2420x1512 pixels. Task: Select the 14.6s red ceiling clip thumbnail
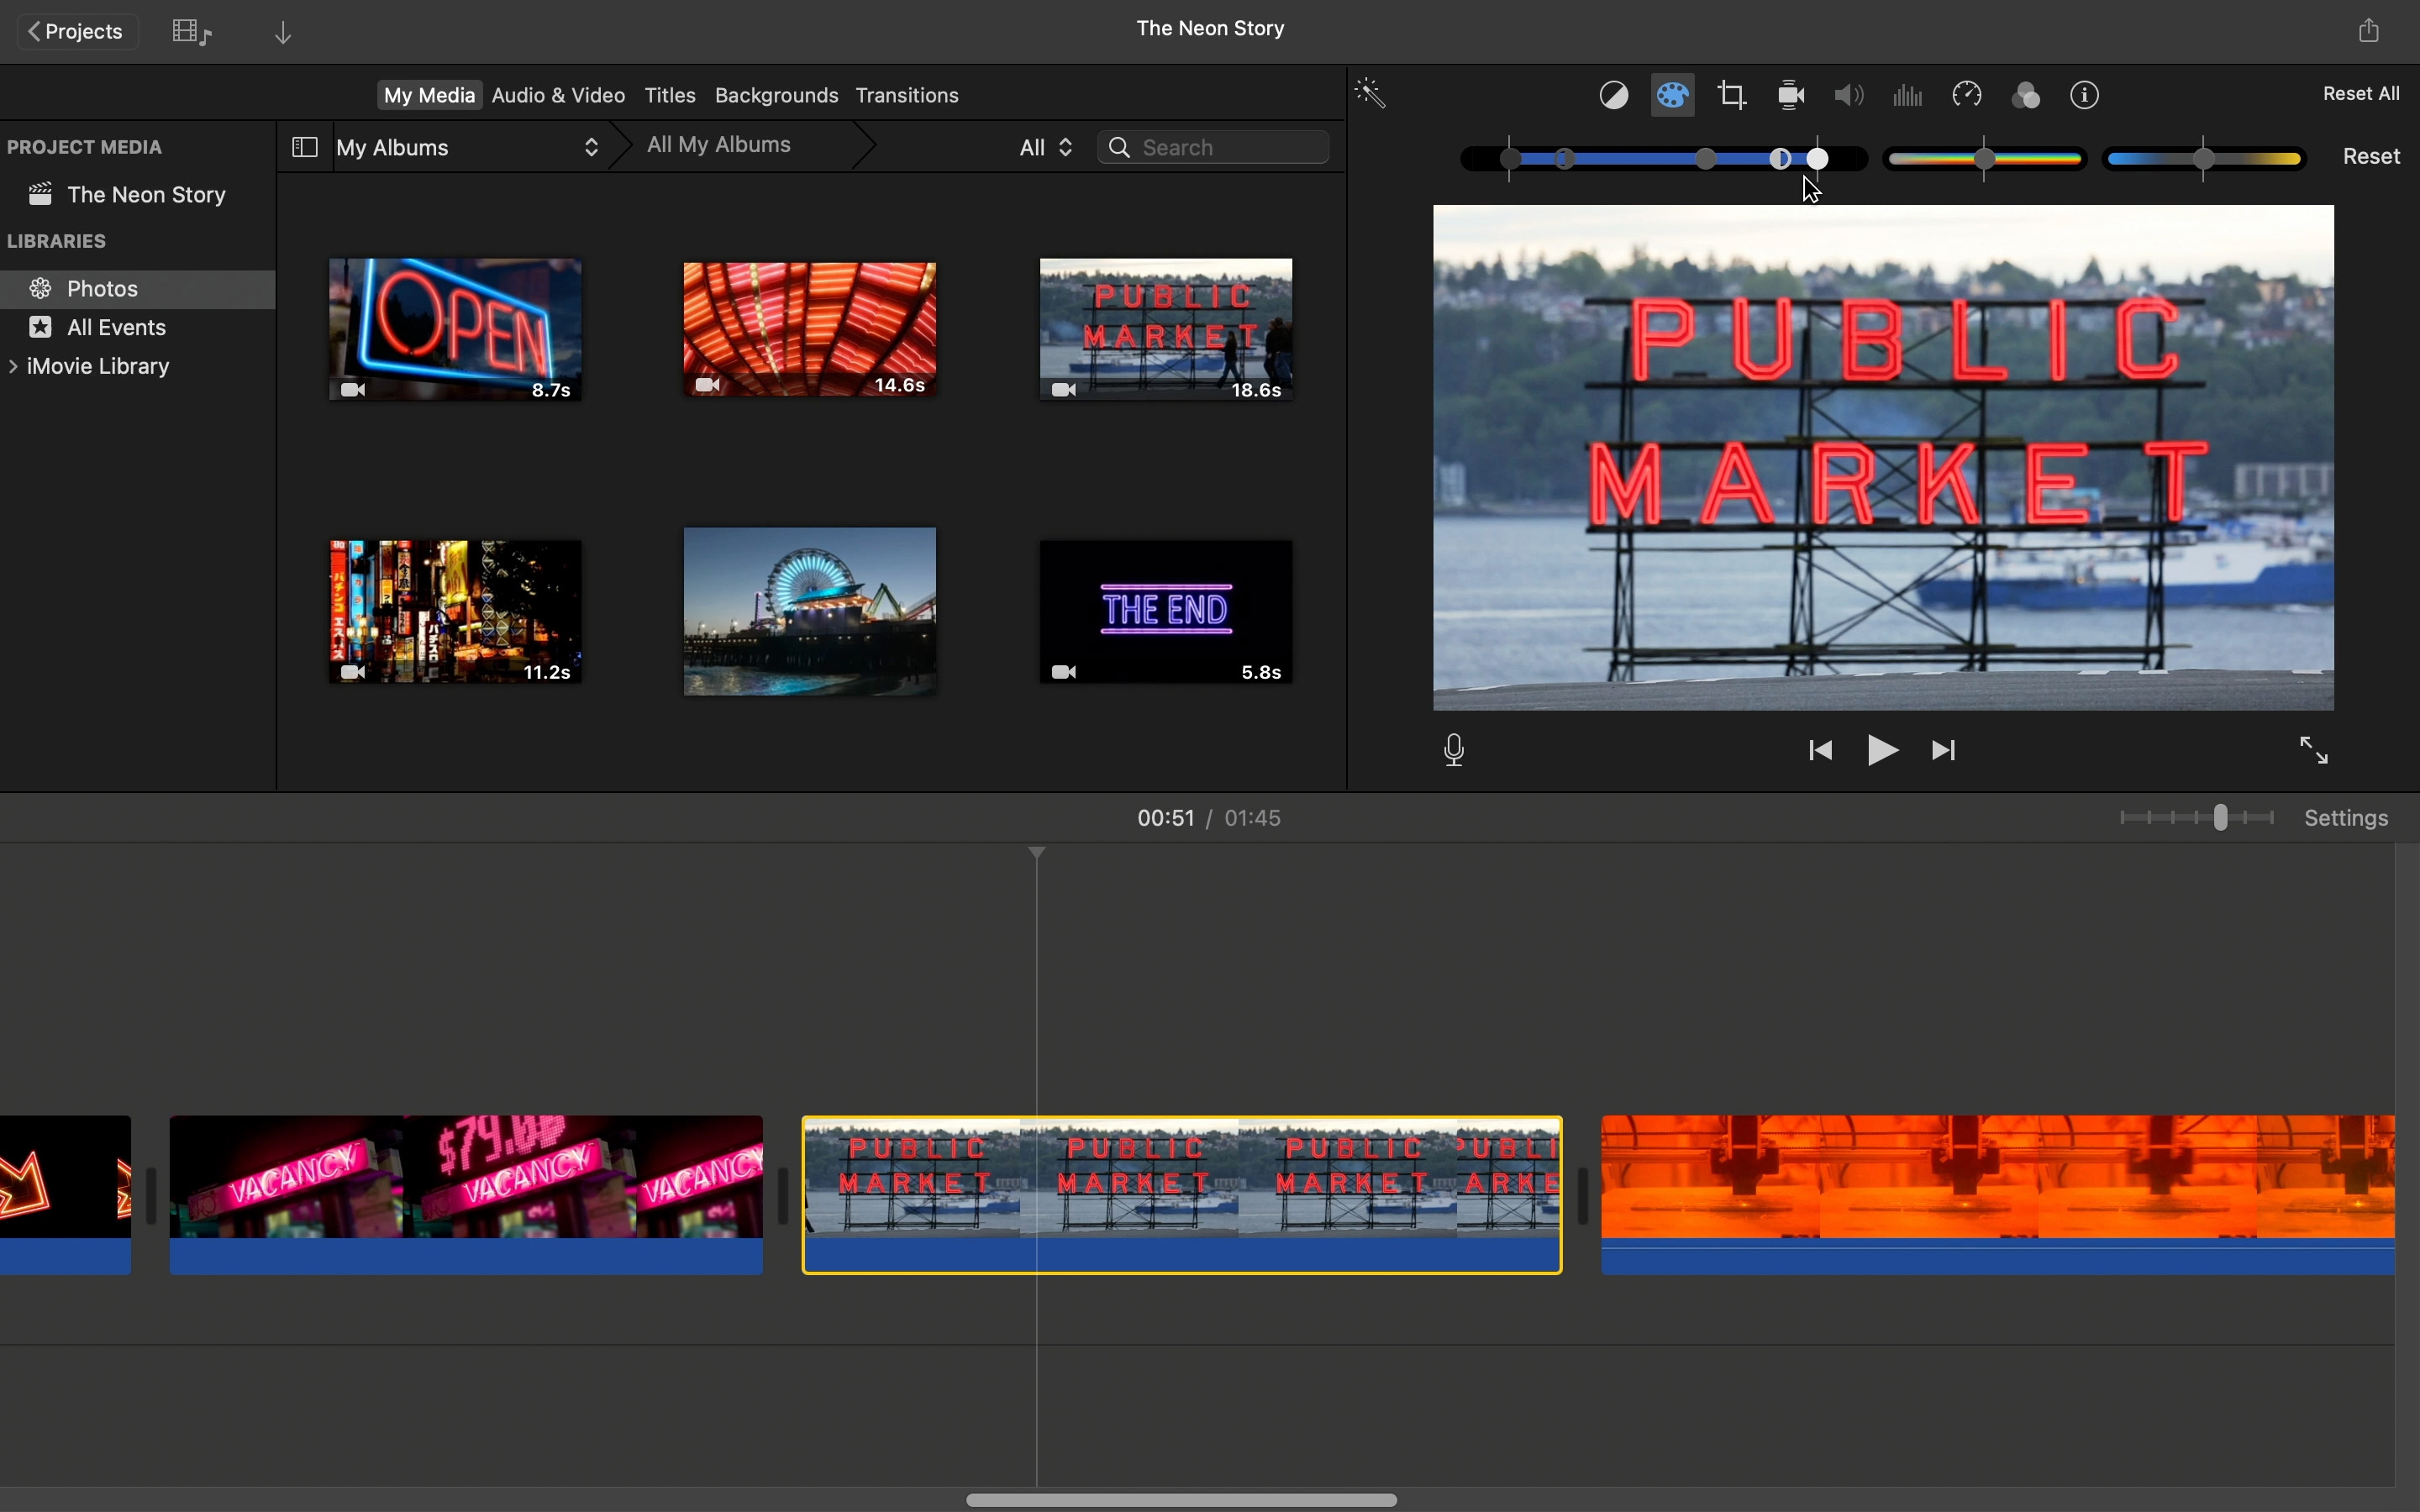tap(810, 329)
